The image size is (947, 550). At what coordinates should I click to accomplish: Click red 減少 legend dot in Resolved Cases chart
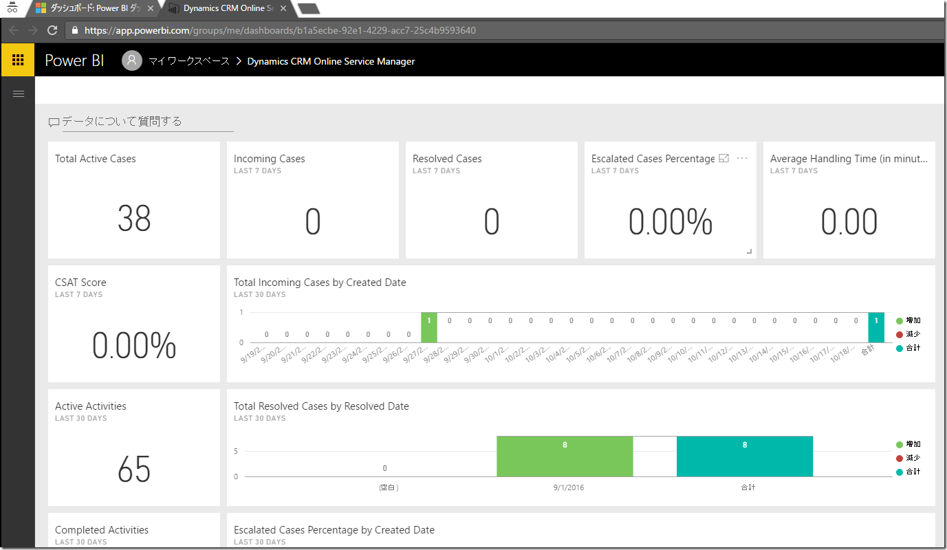[900, 458]
